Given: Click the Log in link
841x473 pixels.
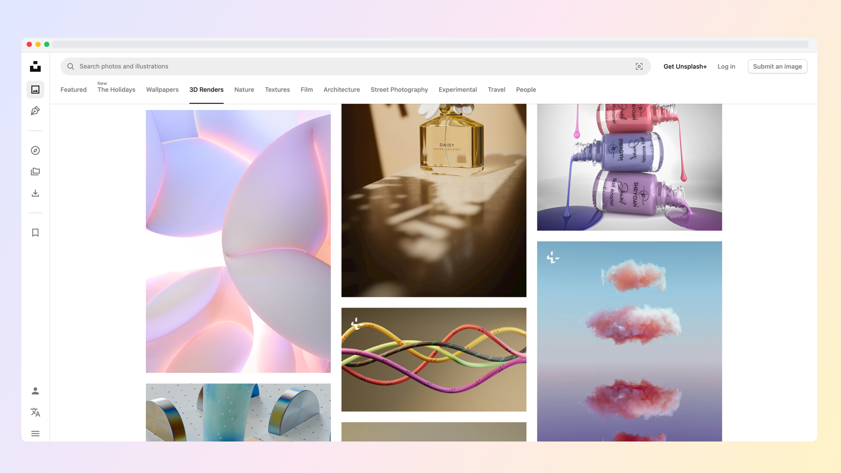Looking at the screenshot, I should pyautogui.click(x=726, y=66).
